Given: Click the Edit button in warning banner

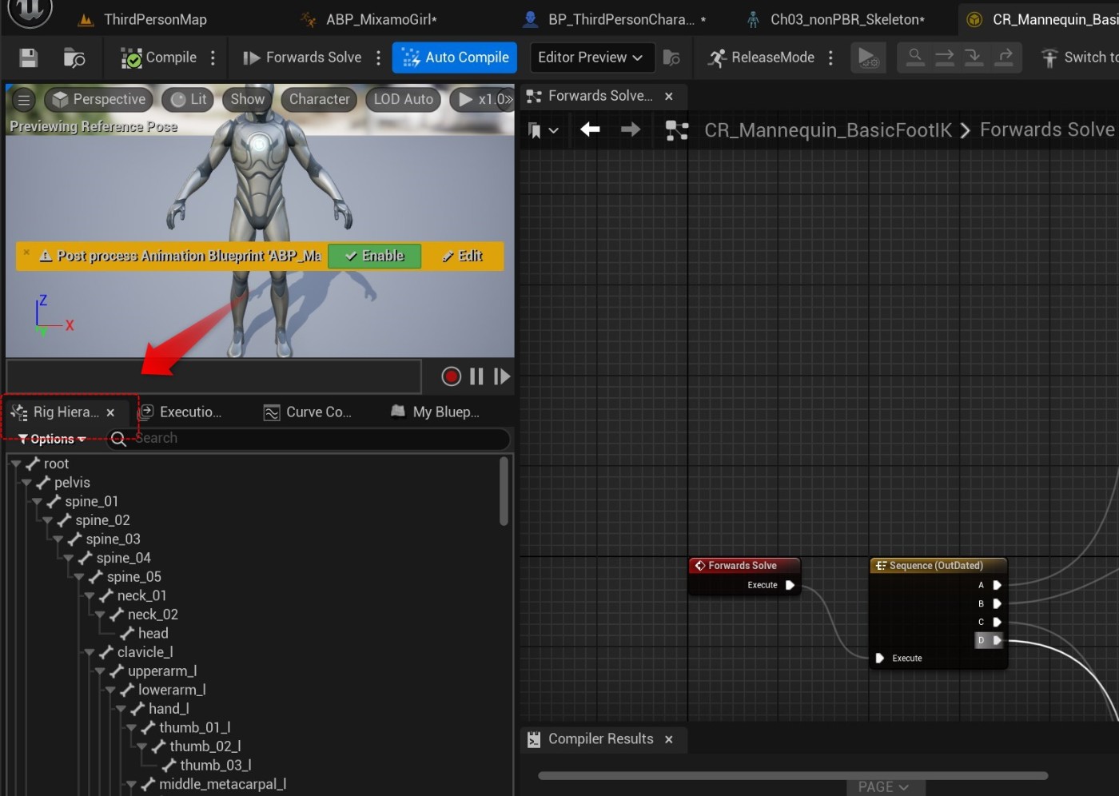Looking at the screenshot, I should point(463,256).
